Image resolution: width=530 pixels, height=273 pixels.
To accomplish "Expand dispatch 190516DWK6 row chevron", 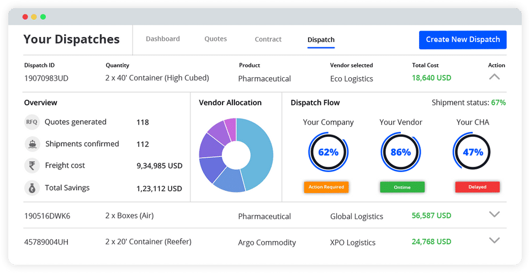I will pyautogui.click(x=494, y=214).
